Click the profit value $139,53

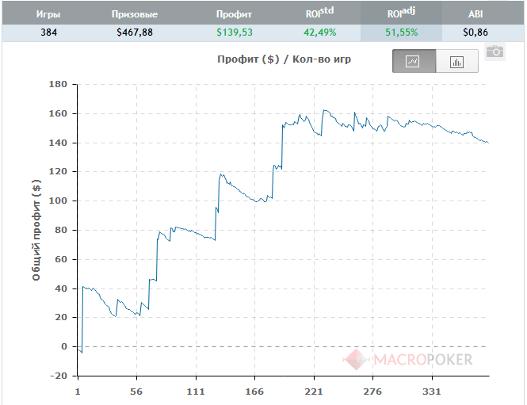(x=235, y=32)
